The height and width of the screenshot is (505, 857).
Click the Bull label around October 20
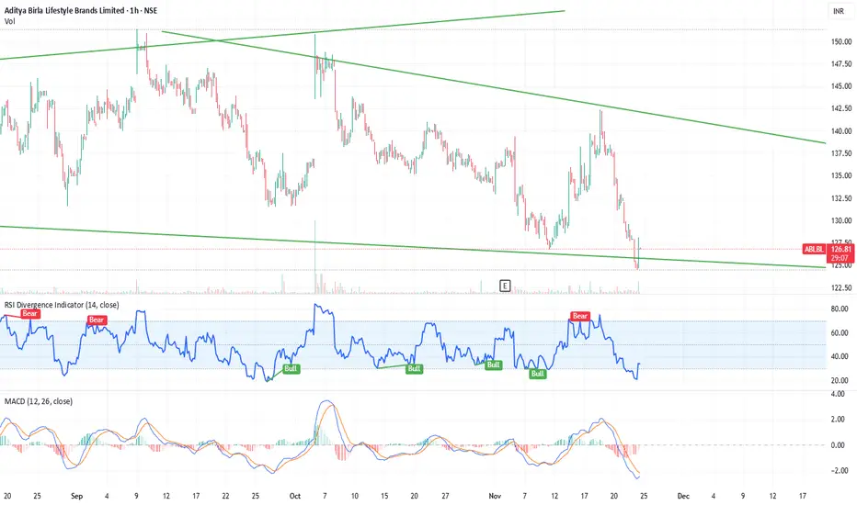tap(415, 368)
